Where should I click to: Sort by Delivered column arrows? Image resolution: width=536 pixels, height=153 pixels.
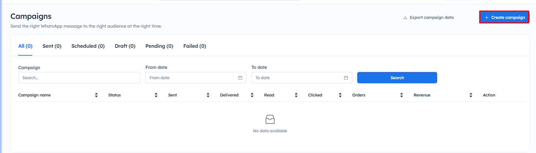(x=252, y=95)
